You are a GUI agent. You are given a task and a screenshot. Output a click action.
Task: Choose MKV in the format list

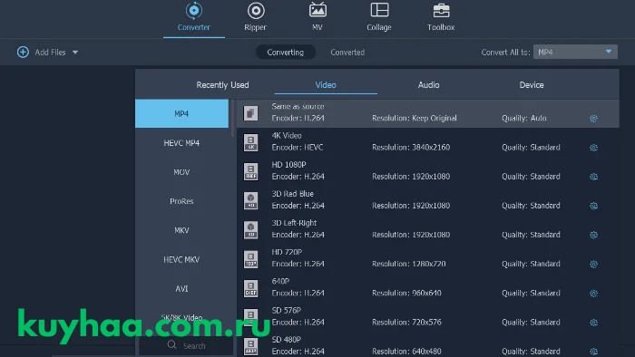tap(181, 230)
